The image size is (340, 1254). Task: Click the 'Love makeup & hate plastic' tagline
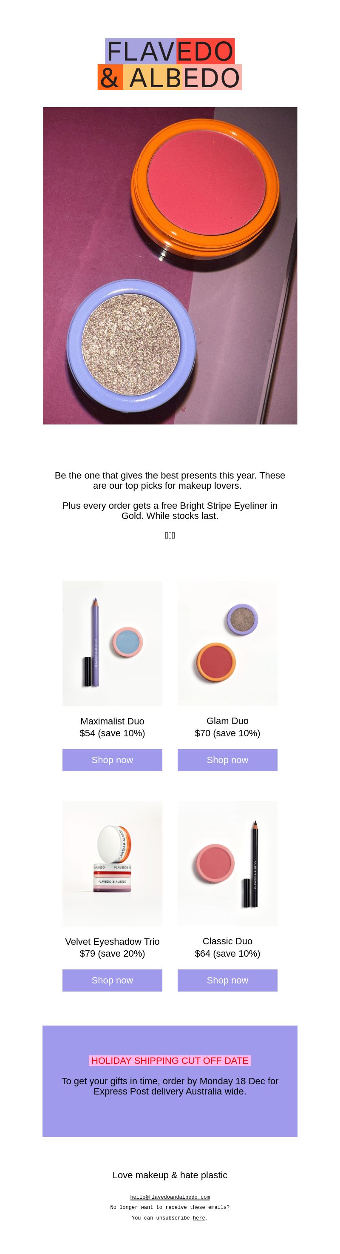170,1175
